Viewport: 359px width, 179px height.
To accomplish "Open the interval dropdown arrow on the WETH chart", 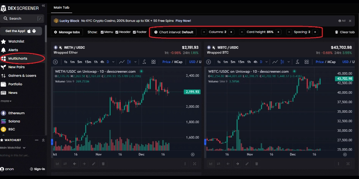I will tap(113, 62).
